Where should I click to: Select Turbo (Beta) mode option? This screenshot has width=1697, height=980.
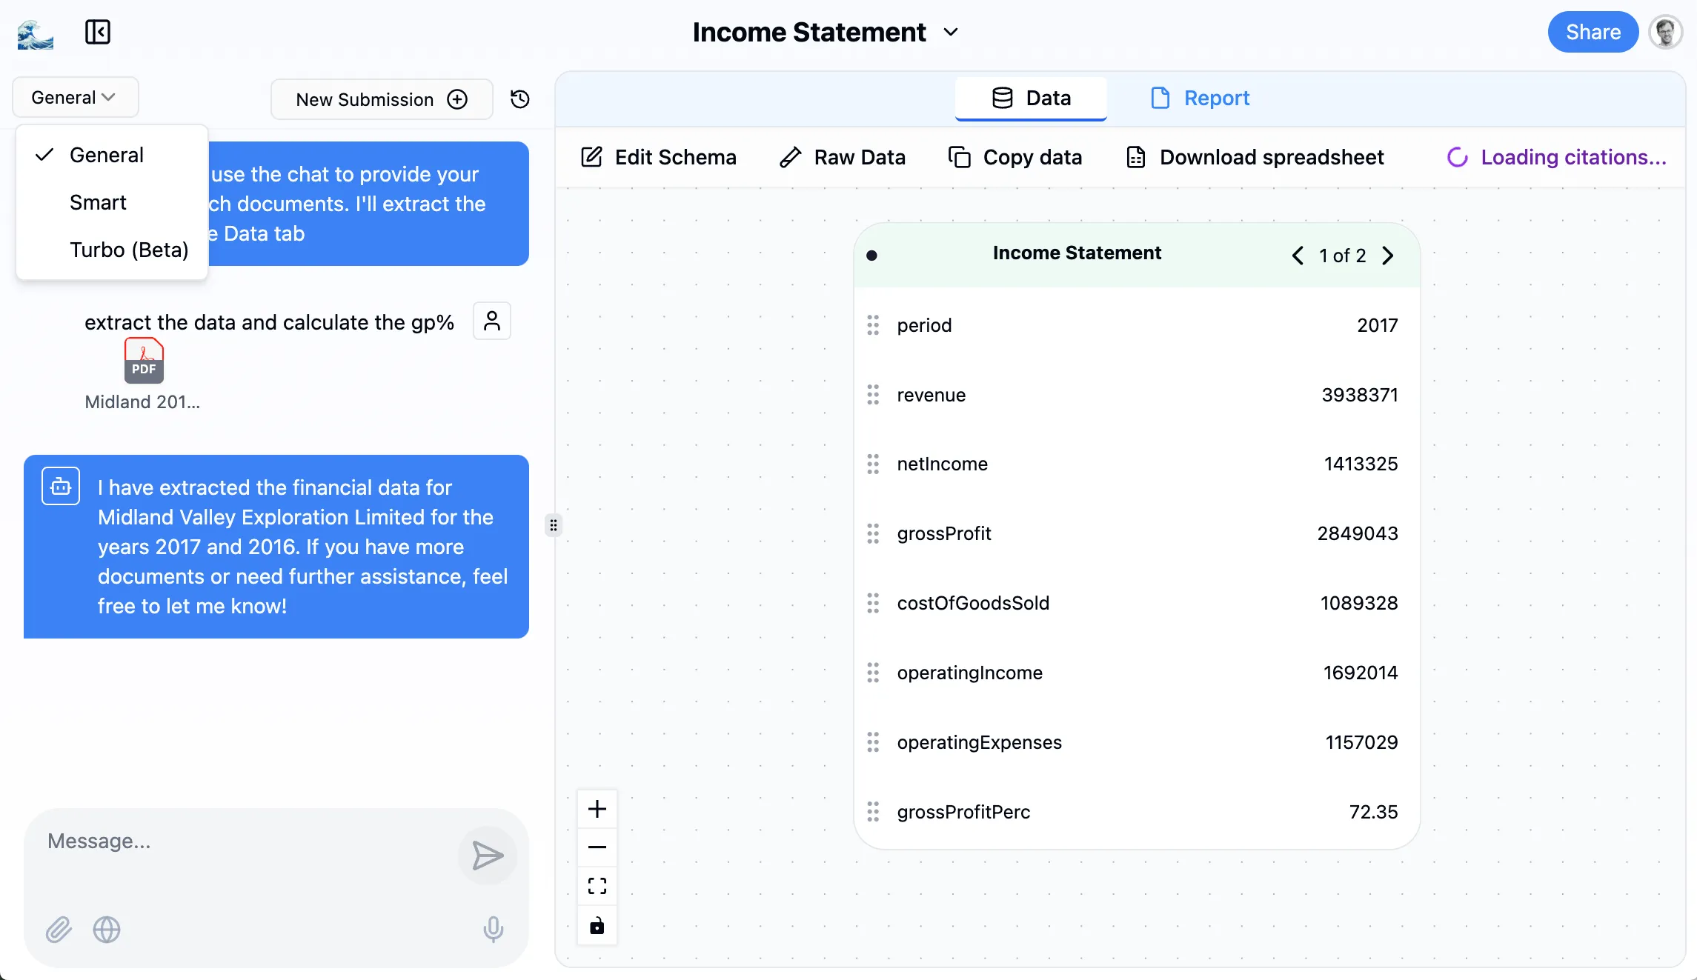(129, 250)
